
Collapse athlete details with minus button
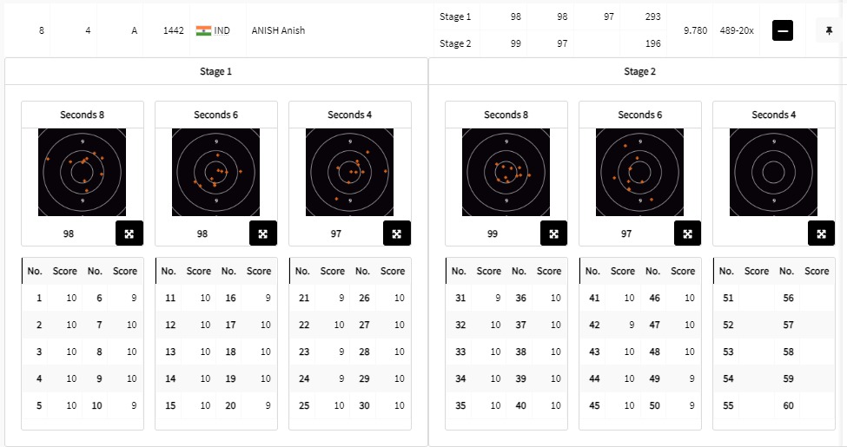[783, 30]
